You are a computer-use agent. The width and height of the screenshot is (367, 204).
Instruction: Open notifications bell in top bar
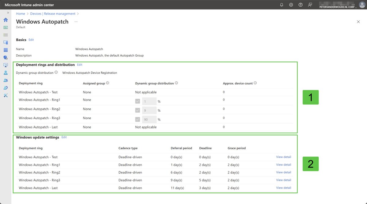point(282,5)
